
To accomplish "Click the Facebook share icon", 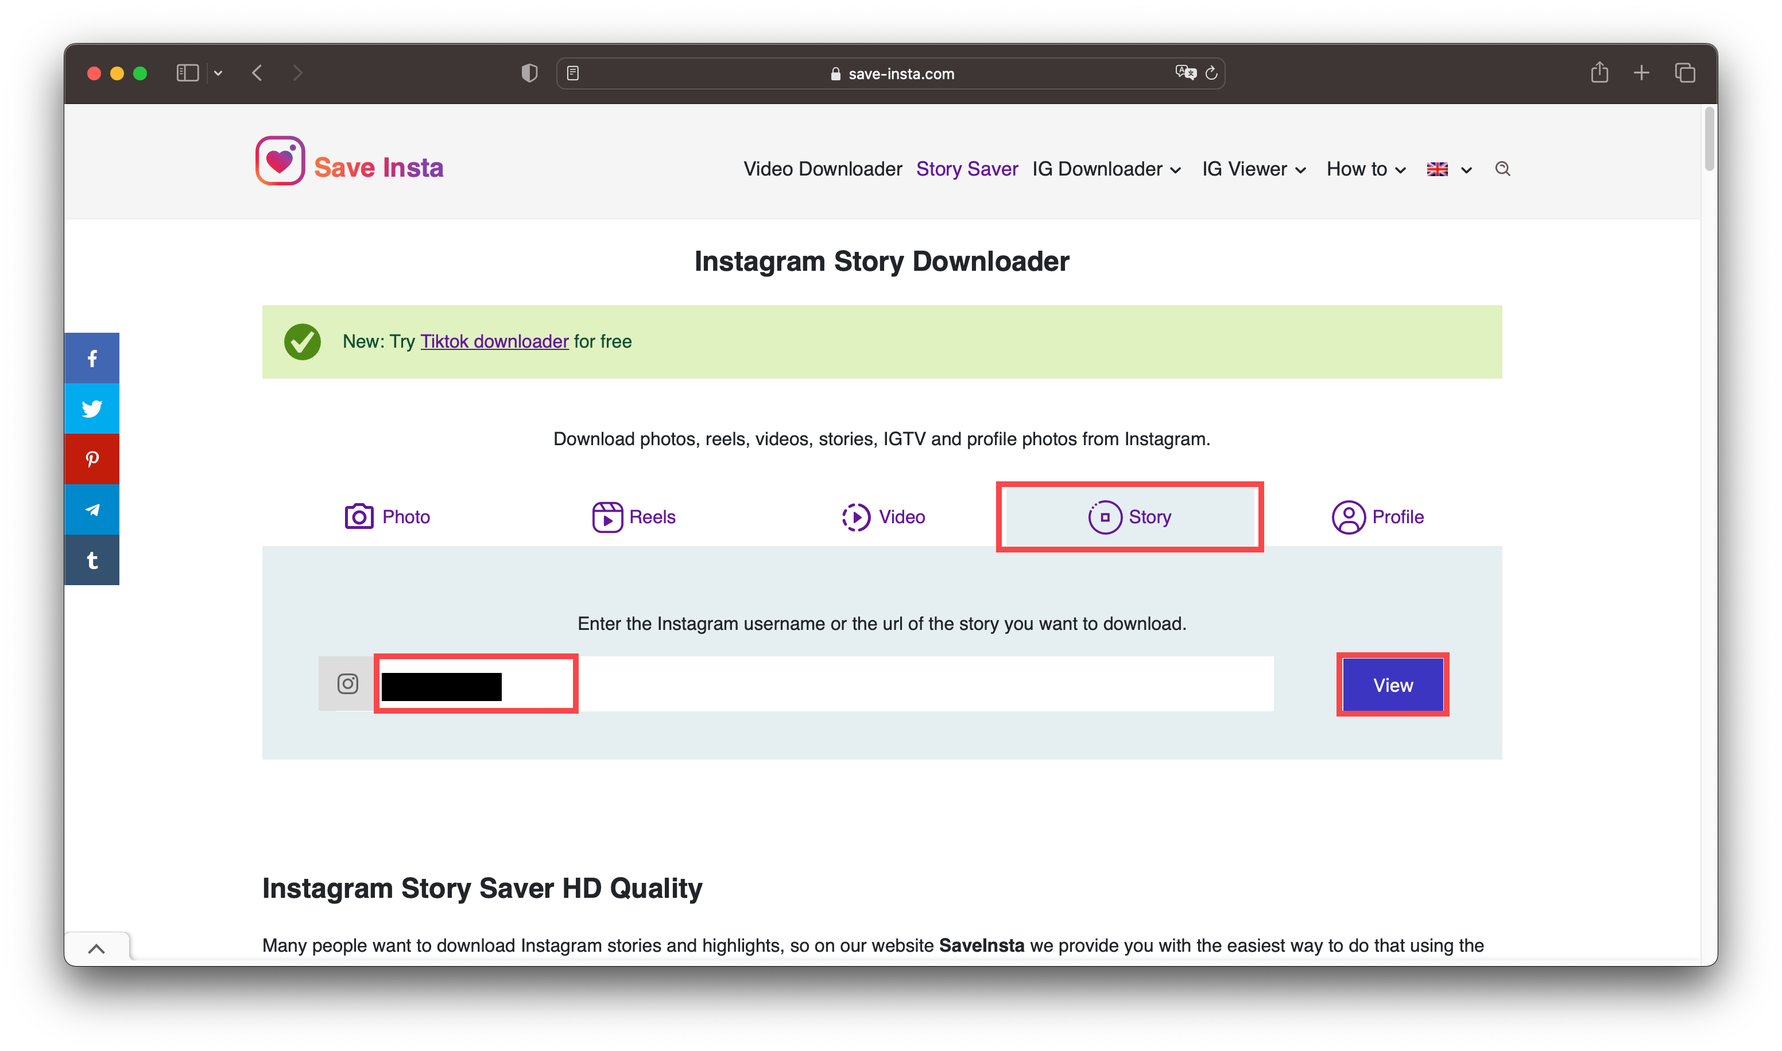I will point(92,359).
